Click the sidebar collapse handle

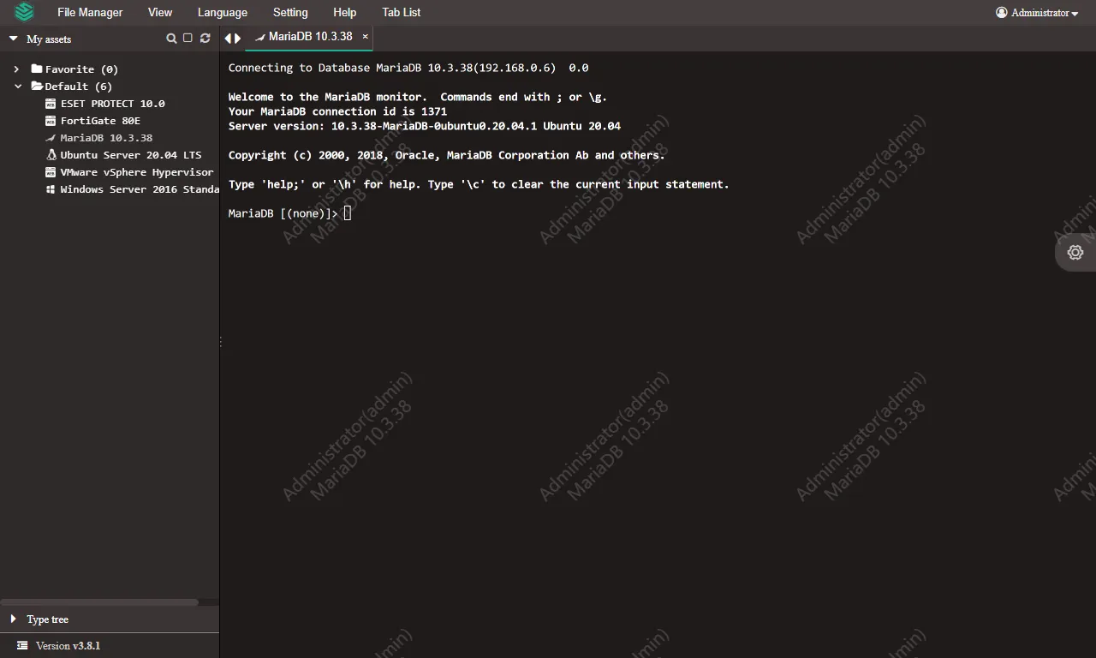221,342
